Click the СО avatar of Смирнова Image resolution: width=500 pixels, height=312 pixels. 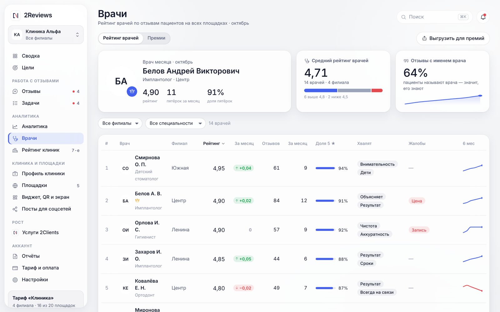[x=125, y=168]
